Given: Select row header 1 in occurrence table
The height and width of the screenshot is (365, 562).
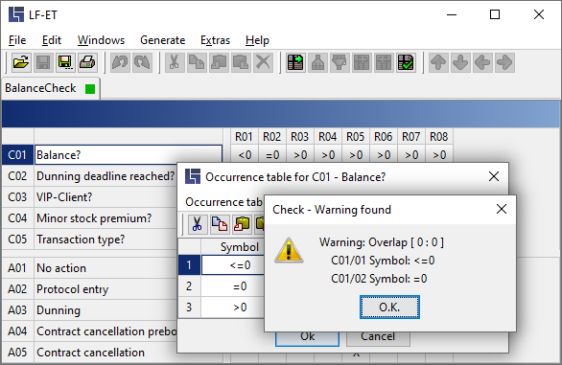Looking at the screenshot, I should [x=189, y=265].
